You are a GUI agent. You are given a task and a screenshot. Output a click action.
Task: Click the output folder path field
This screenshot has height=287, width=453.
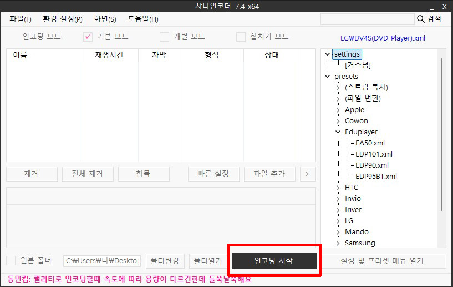(x=102, y=261)
